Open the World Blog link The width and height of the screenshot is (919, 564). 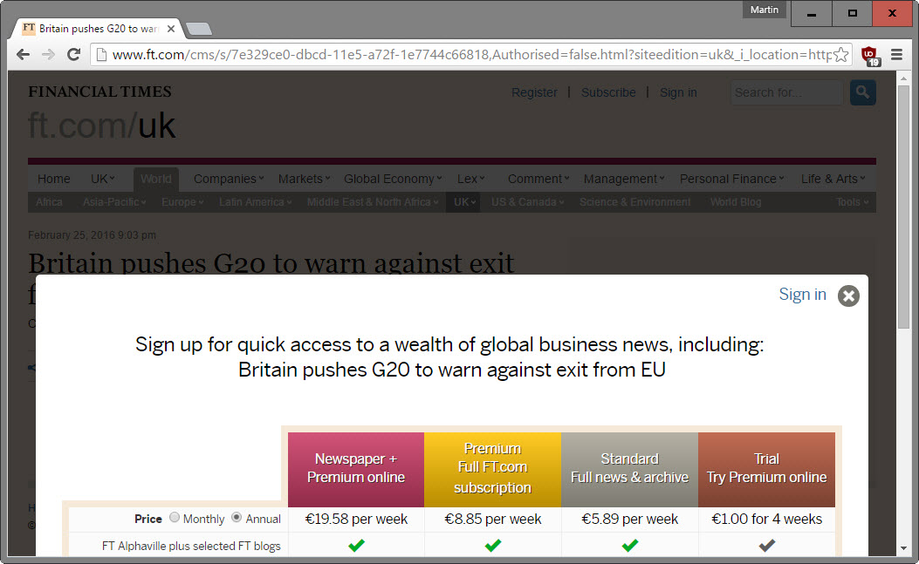(736, 202)
